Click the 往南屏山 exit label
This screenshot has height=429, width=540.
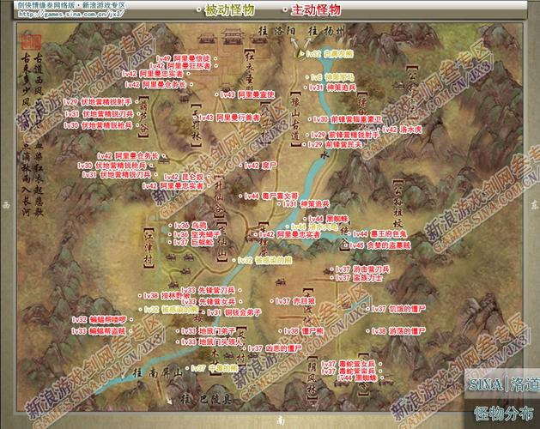click(158, 373)
